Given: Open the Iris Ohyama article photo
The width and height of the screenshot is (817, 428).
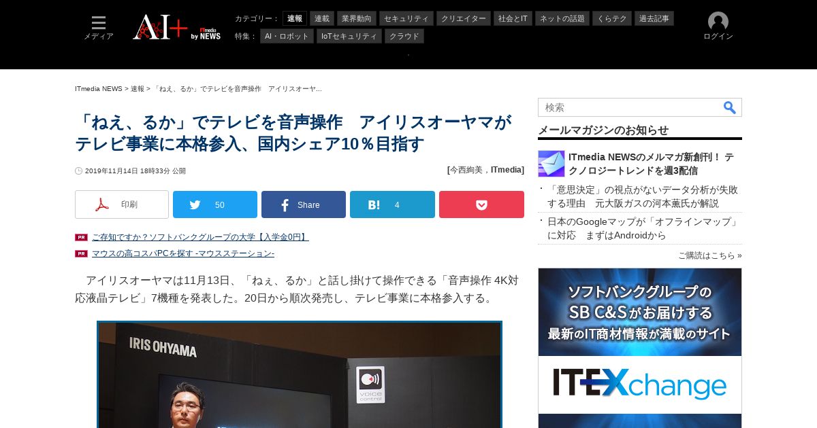Looking at the screenshot, I should (x=300, y=374).
